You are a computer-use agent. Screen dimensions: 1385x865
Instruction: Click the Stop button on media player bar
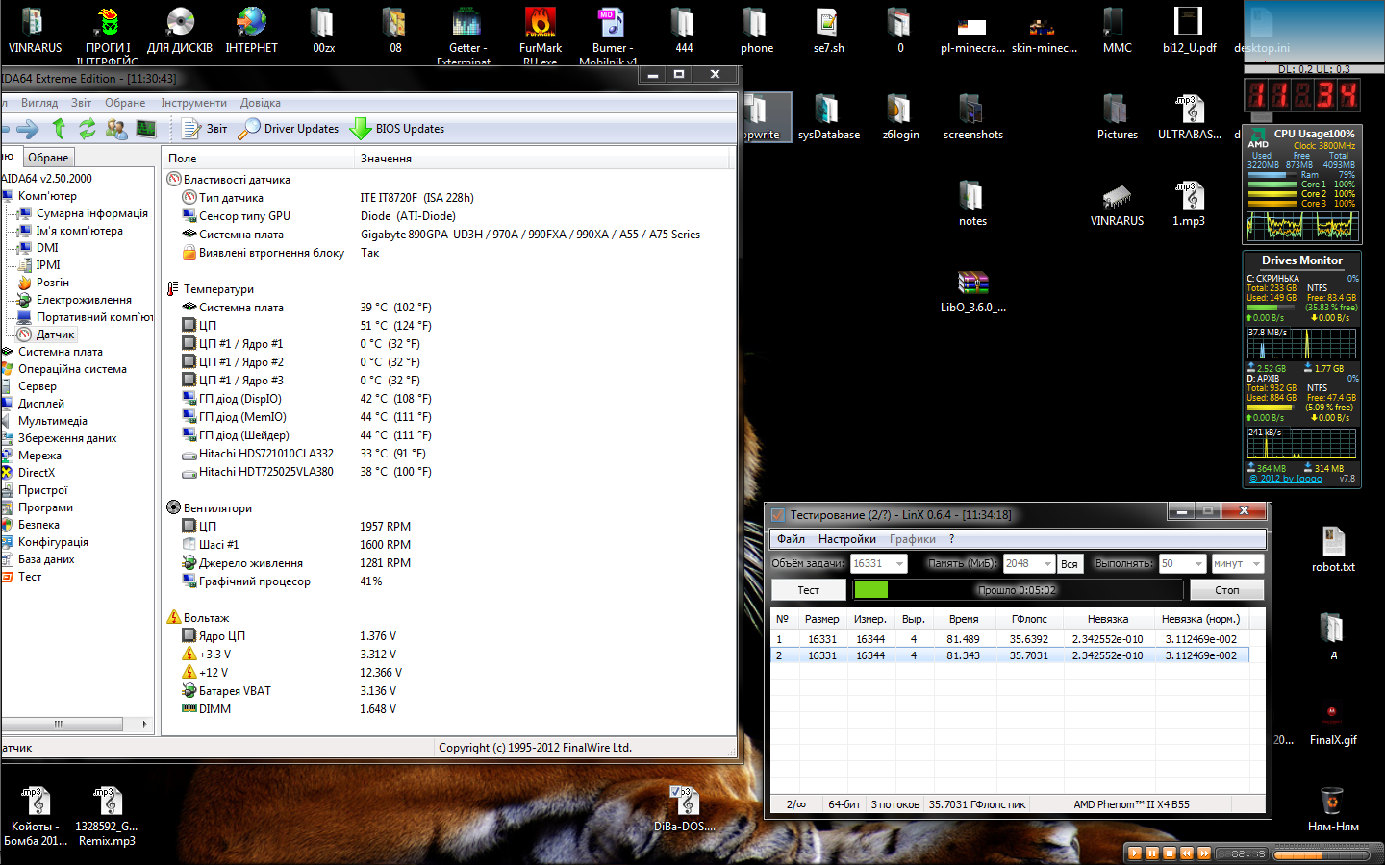[x=1170, y=853]
